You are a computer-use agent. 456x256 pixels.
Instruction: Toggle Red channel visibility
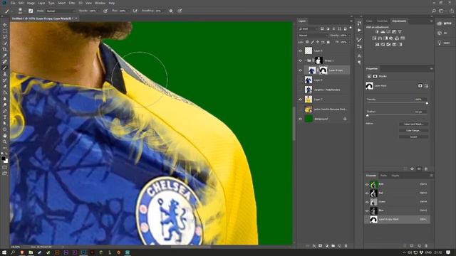coord(367,193)
